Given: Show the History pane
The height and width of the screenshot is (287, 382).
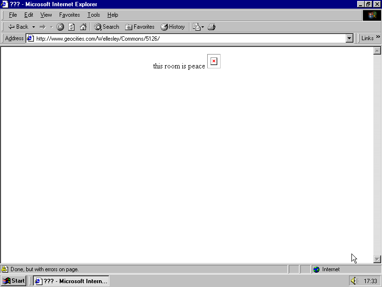Looking at the screenshot, I should 172,27.
